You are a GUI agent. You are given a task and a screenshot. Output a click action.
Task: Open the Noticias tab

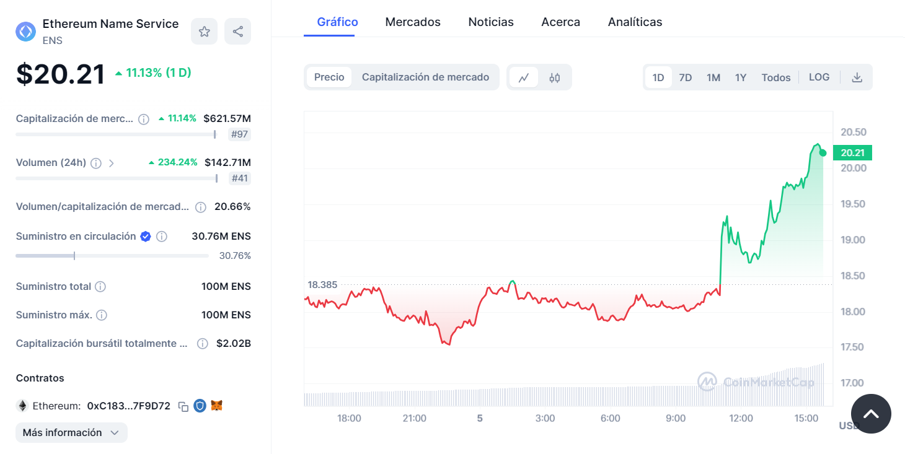point(491,22)
